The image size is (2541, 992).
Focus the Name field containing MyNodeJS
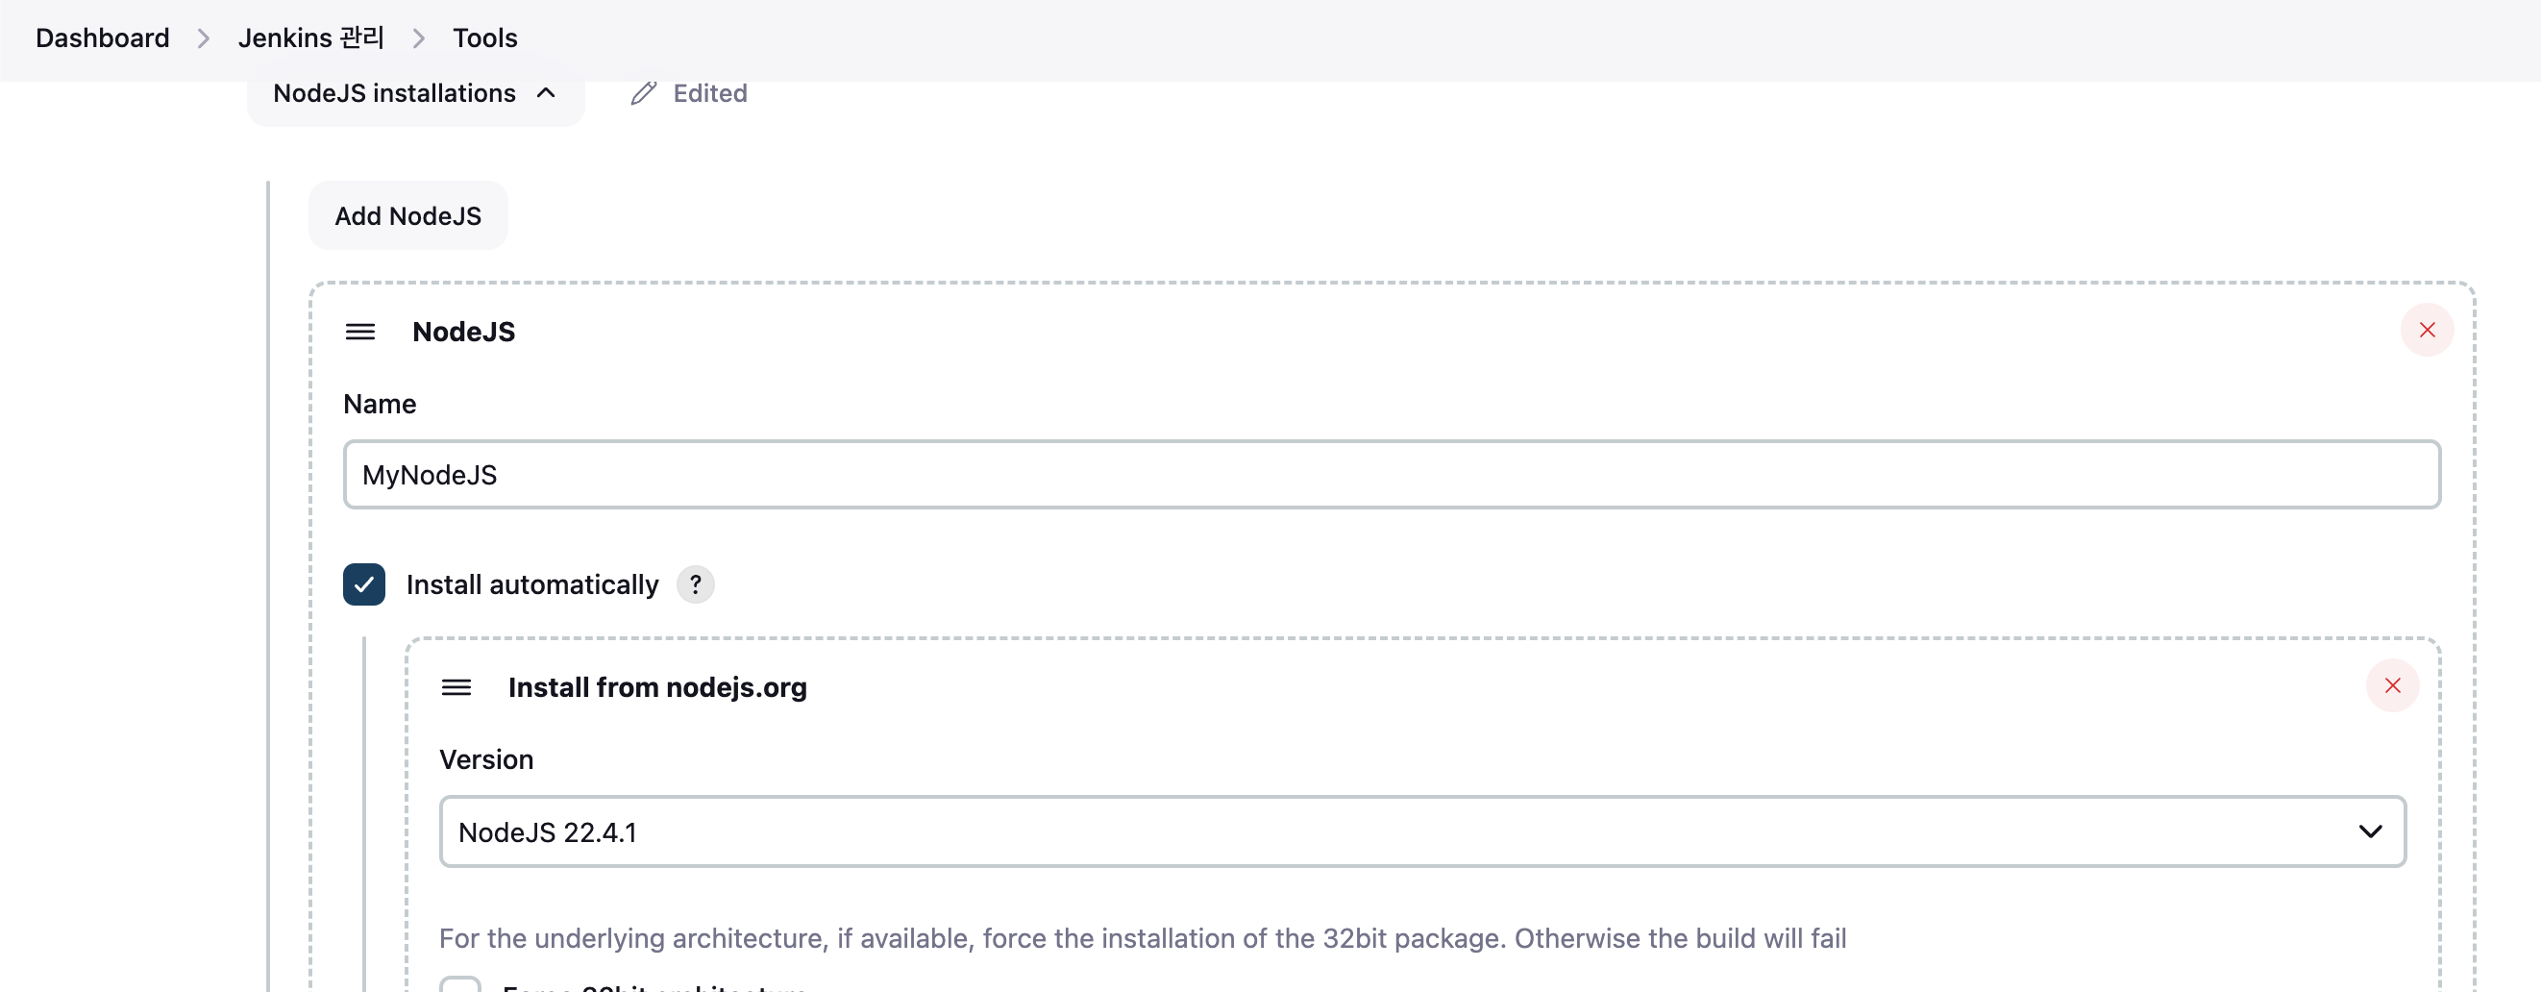pyautogui.click(x=1391, y=474)
